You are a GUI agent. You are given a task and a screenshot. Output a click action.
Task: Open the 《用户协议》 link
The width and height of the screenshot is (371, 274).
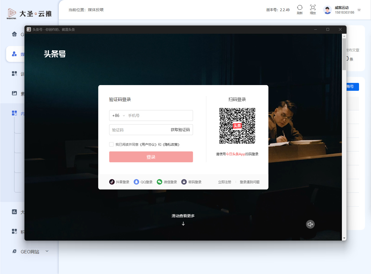pyautogui.click(x=148, y=145)
